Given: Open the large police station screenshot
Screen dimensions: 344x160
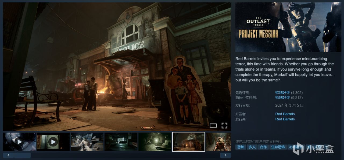Looking at the screenshot, I should click(117, 67).
